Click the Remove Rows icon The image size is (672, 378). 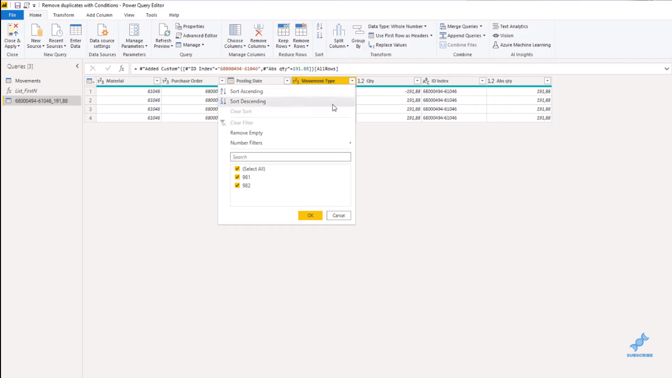point(301,31)
